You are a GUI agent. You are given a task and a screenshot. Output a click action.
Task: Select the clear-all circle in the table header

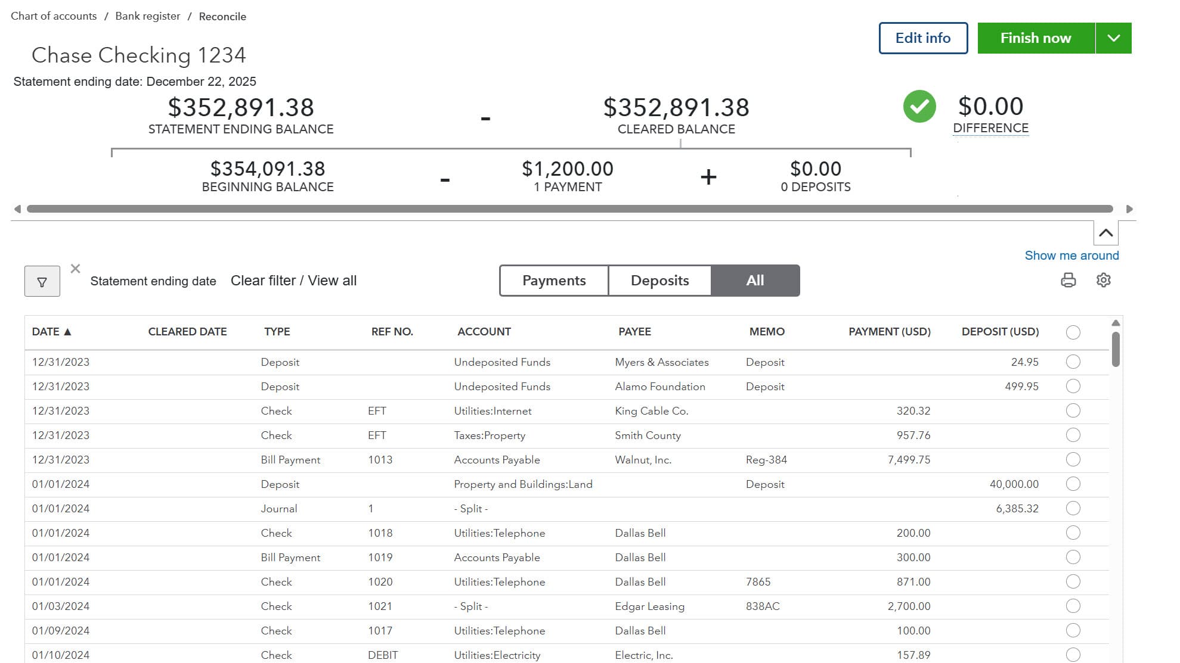pos(1073,332)
